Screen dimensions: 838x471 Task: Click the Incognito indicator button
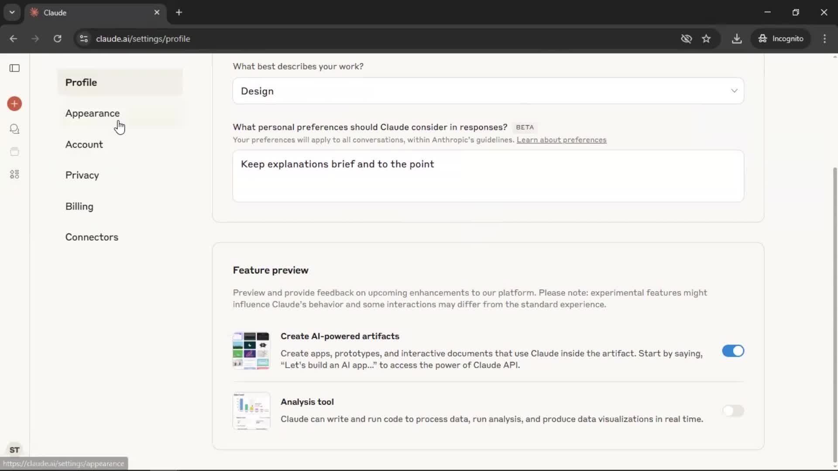click(x=781, y=39)
